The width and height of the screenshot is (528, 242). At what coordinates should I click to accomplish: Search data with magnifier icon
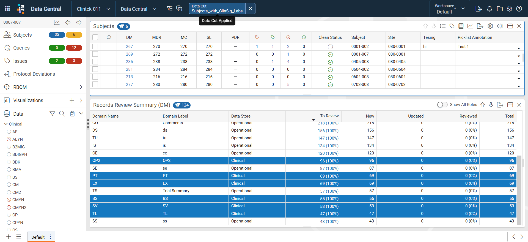(62, 114)
